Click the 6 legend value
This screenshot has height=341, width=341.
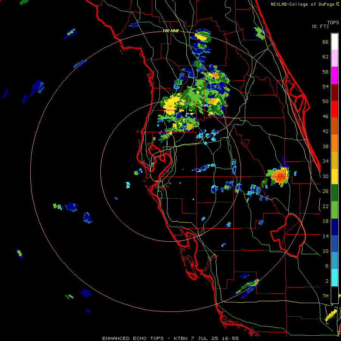tap(327, 266)
